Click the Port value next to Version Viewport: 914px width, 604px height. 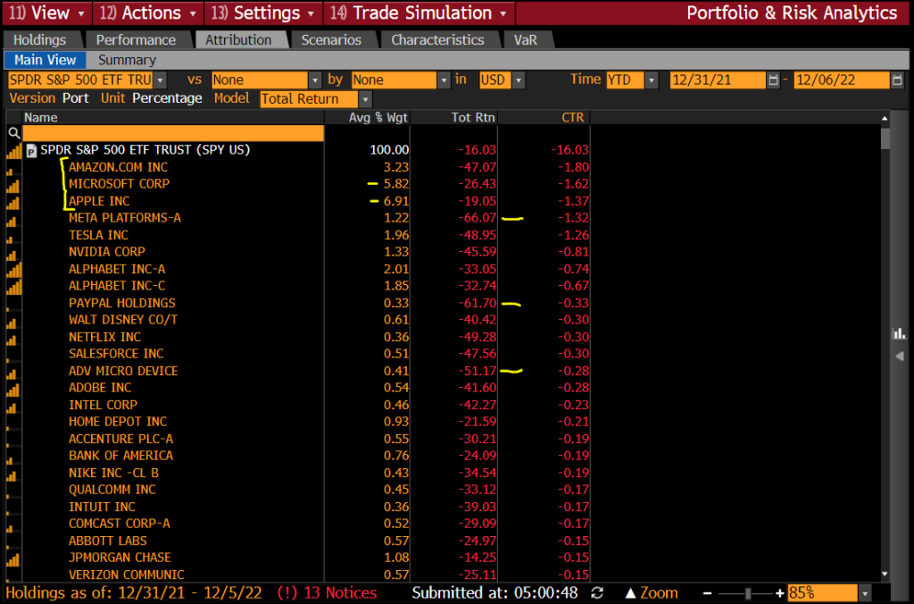[x=75, y=98]
